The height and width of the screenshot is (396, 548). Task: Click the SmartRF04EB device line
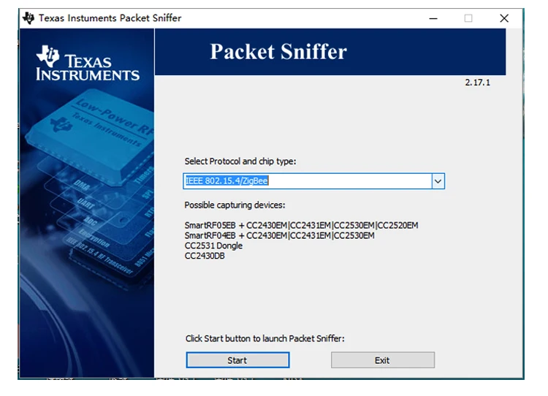(x=279, y=235)
